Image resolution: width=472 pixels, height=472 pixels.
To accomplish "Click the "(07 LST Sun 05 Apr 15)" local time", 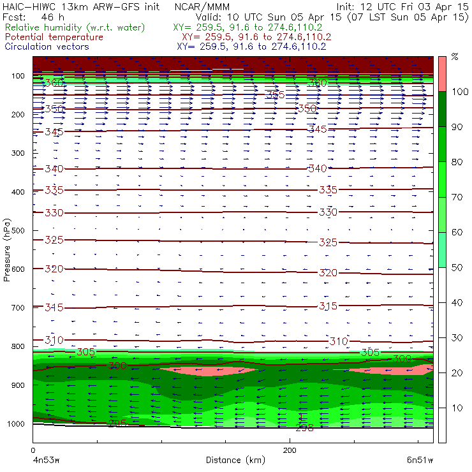I will pos(408,17).
